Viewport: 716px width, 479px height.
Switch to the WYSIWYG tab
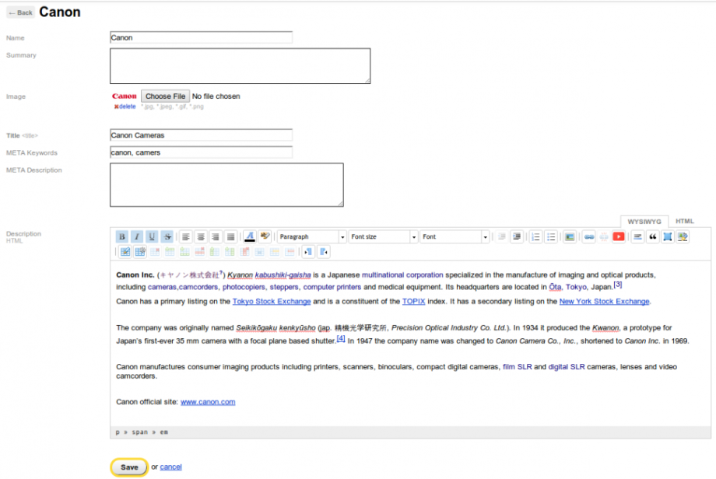coord(644,222)
